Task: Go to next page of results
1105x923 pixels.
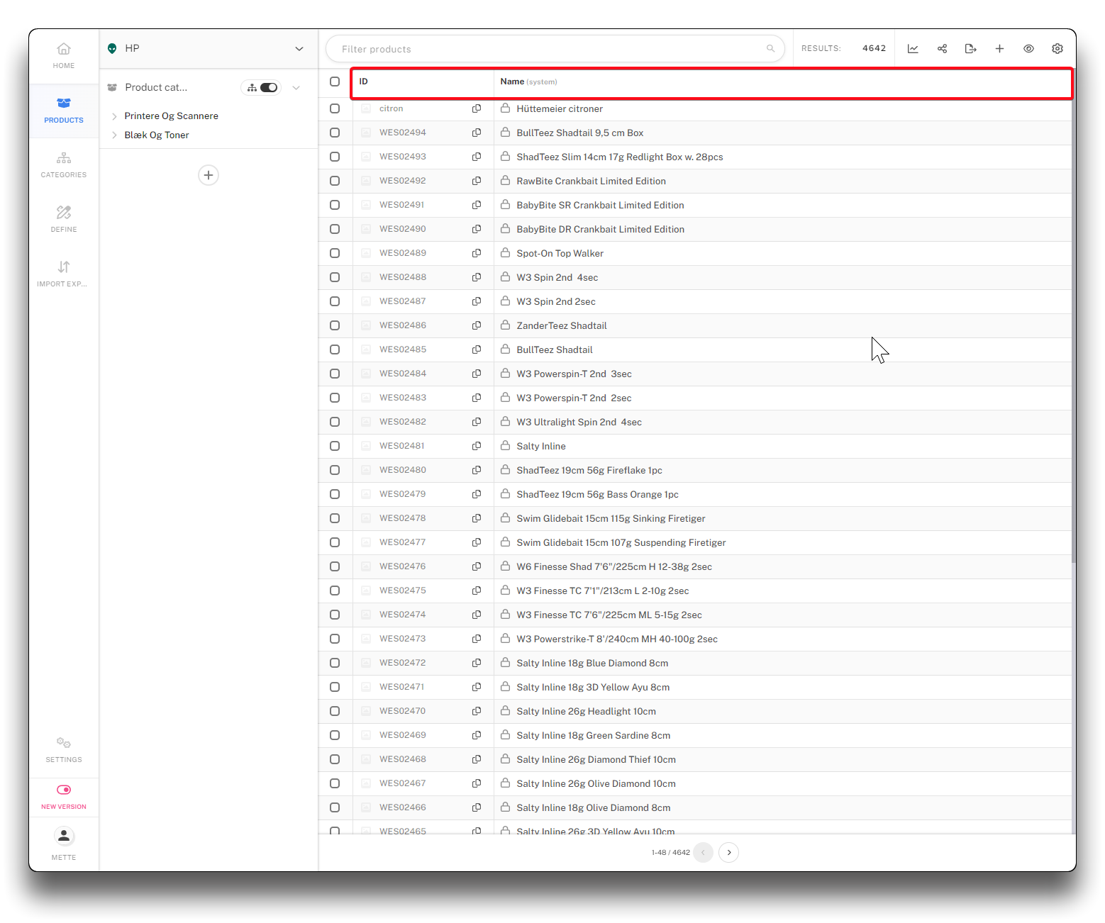Action: coord(728,852)
